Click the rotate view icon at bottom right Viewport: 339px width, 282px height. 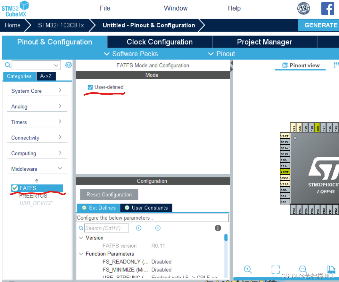pos(331,270)
